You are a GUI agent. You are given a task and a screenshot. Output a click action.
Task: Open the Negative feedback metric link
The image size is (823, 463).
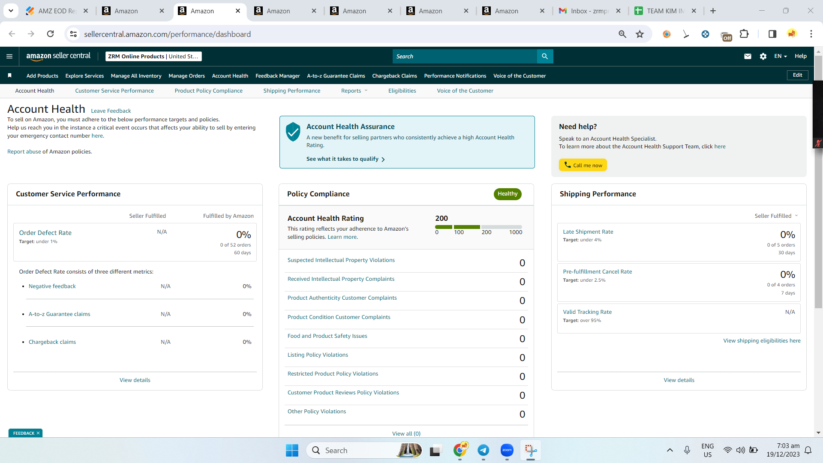pos(52,286)
